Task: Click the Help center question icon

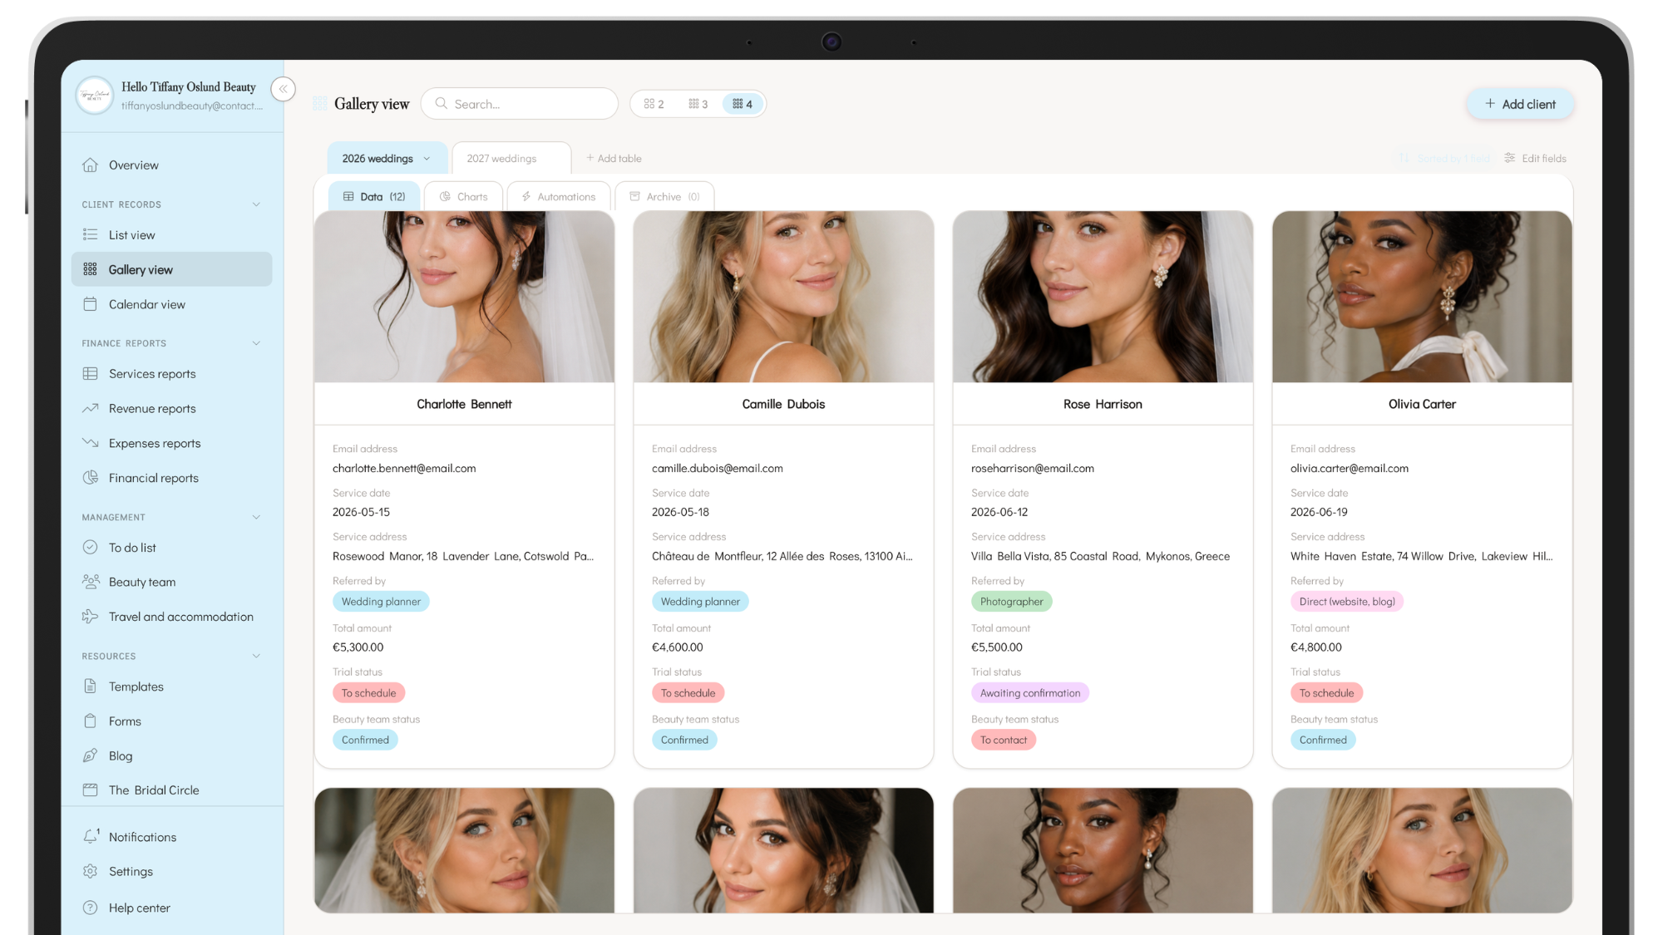Action: pyautogui.click(x=90, y=908)
